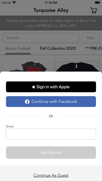
Task: Click Sign in with Apple button
Action: click(x=51, y=87)
